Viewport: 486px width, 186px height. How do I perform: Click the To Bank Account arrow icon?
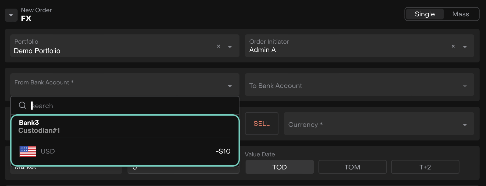pyautogui.click(x=465, y=86)
